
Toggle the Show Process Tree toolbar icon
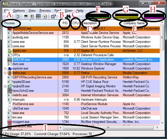click(32, 16)
